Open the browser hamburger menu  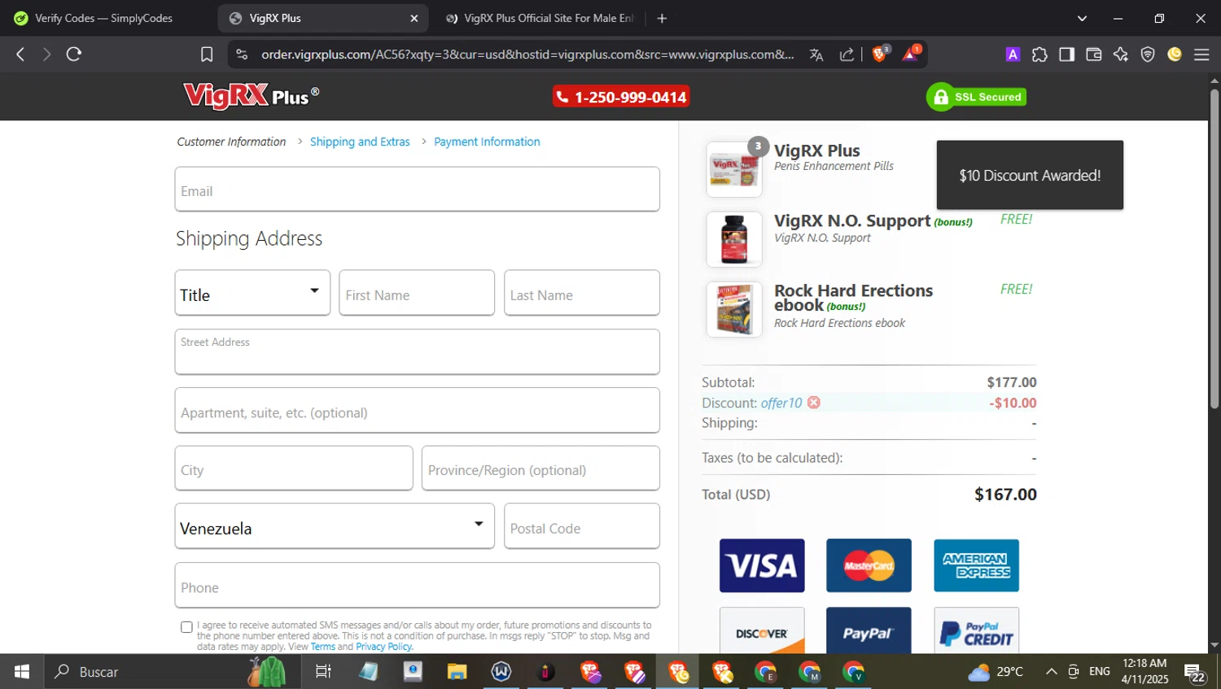(1201, 55)
